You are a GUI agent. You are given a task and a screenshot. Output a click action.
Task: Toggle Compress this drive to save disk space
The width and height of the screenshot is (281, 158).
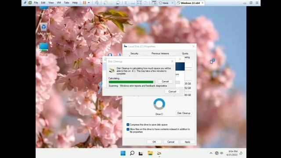[x=128, y=125]
